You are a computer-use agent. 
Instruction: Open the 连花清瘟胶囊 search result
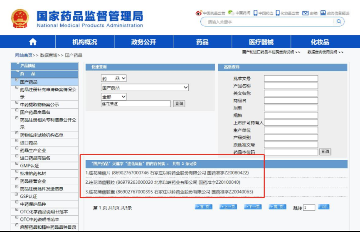[x=169, y=192]
